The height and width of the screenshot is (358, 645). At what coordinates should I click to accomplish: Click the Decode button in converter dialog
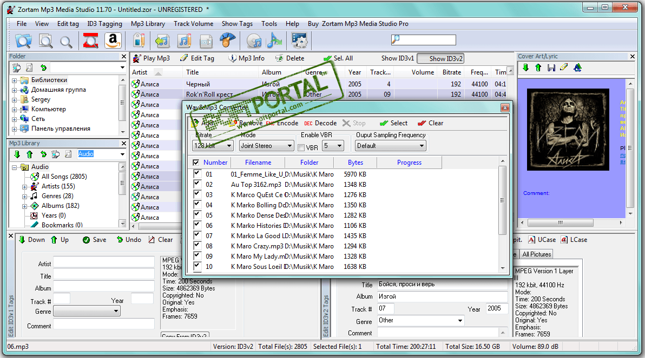click(320, 123)
